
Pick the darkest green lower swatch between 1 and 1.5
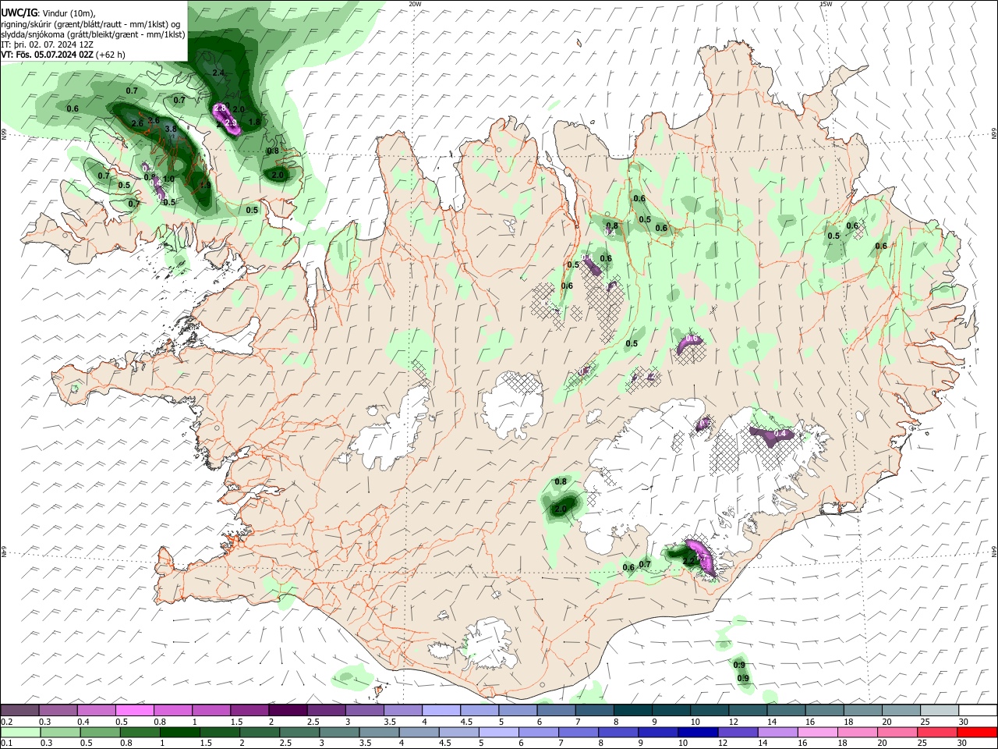180,732
